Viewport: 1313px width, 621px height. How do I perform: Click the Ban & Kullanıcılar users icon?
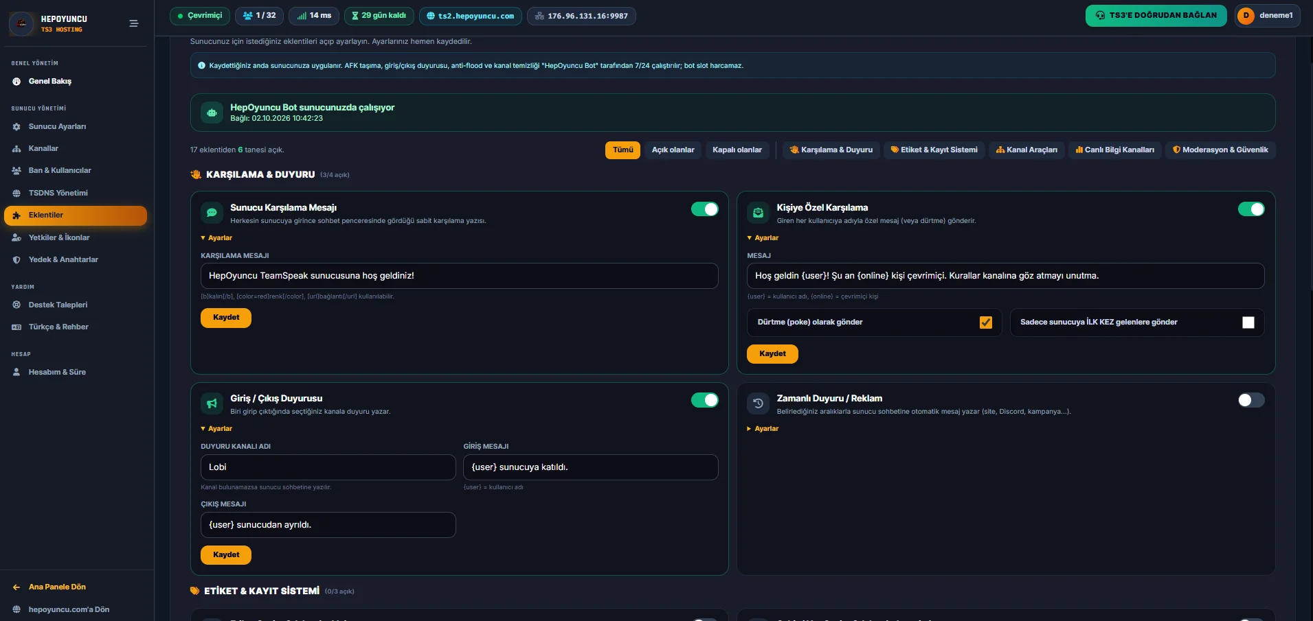click(16, 171)
